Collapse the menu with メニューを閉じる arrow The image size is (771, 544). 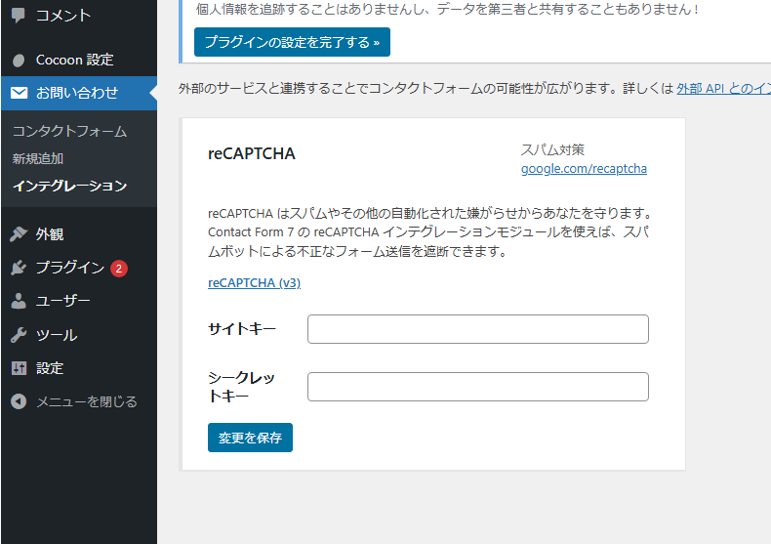tap(19, 401)
